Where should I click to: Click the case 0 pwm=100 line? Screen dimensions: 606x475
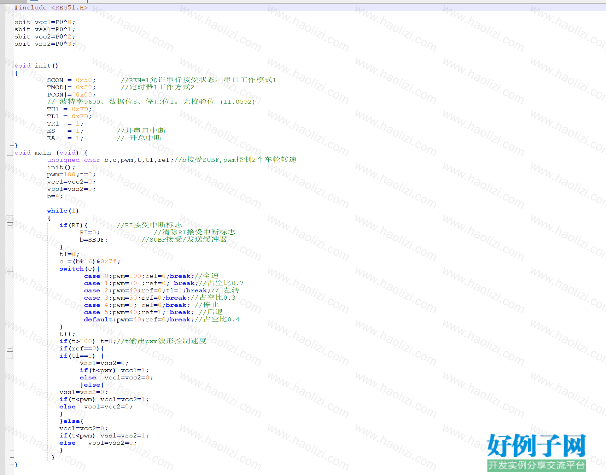(x=151, y=276)
